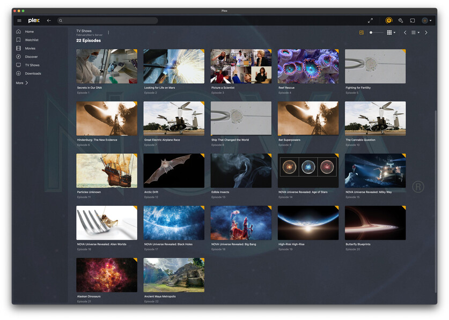The height and width of the screenshot is (320, 449).
Task: Open Movies in the sidebar
Action: (x=30, y=48)
